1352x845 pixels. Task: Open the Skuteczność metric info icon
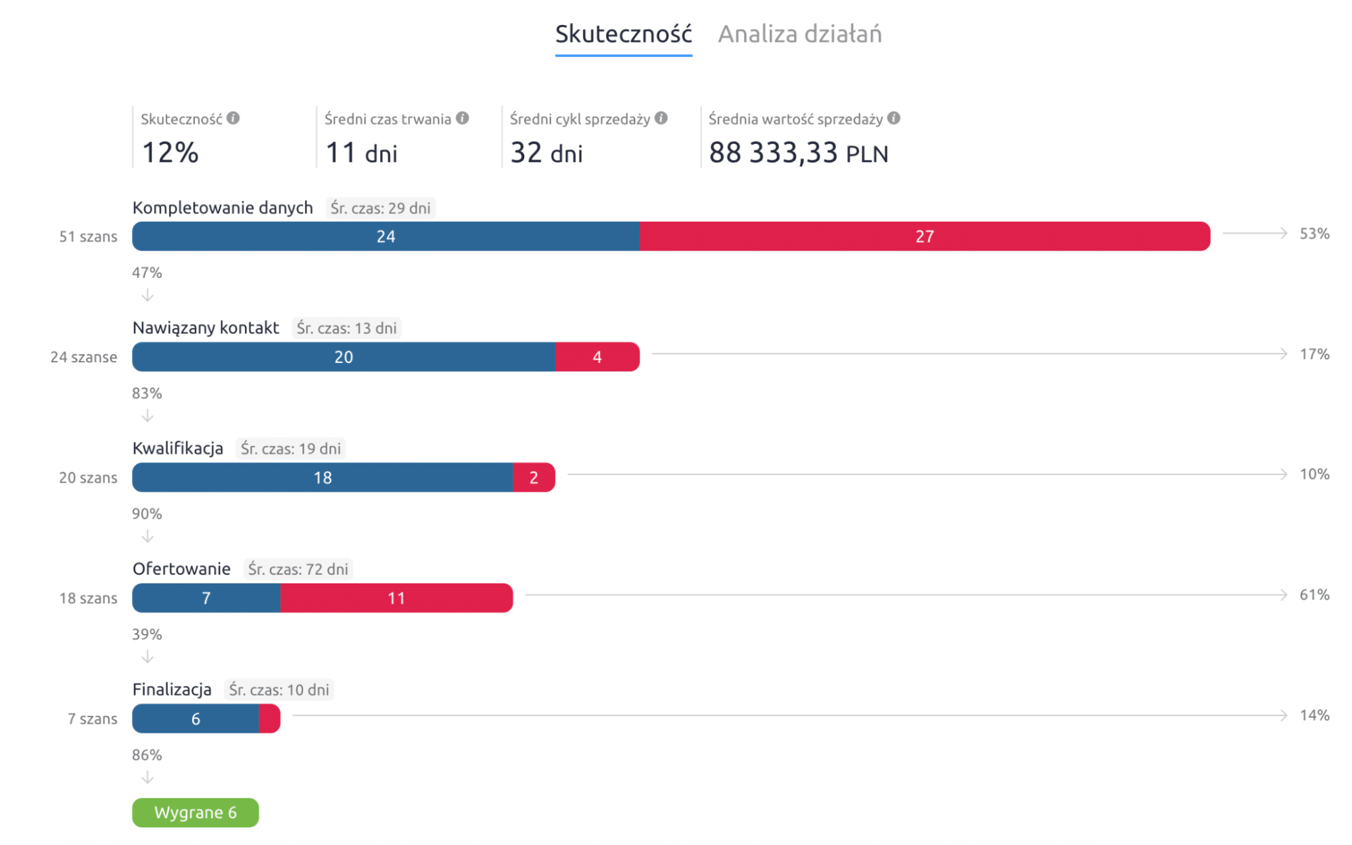(235, 118)
